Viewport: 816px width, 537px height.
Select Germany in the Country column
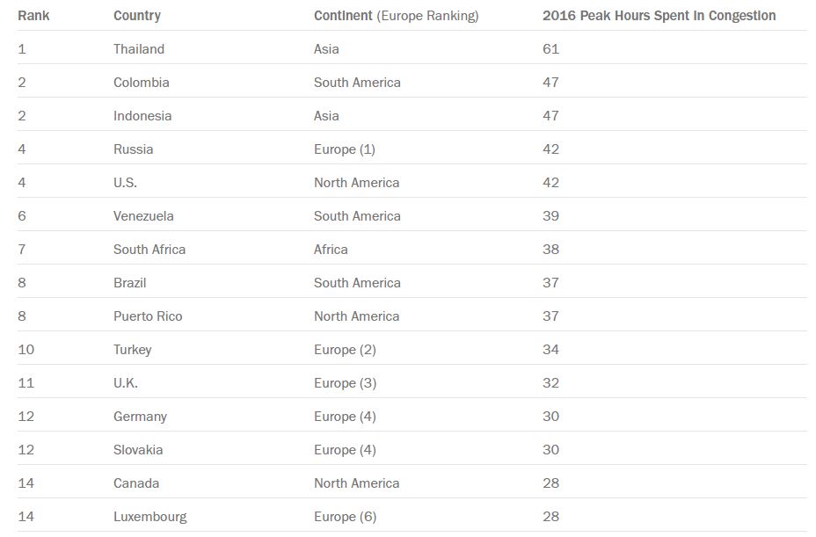pos(140,417)
